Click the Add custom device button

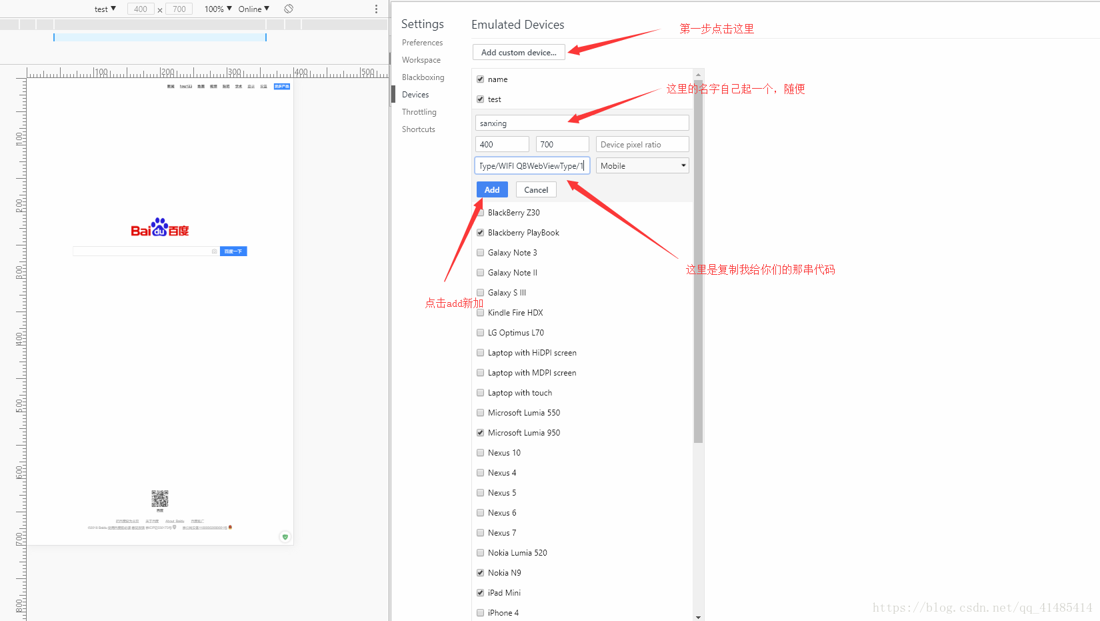pos(519,52)
